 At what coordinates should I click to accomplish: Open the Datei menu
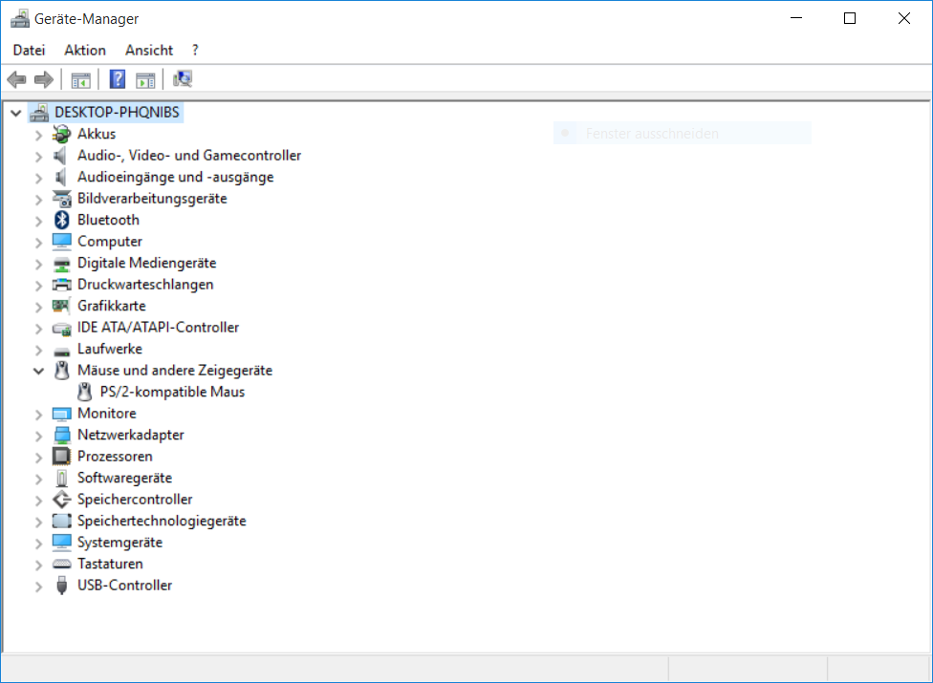[29, 51]
